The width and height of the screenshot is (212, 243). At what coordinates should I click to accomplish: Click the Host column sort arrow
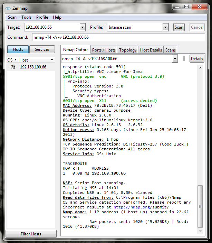click(52, 60)
